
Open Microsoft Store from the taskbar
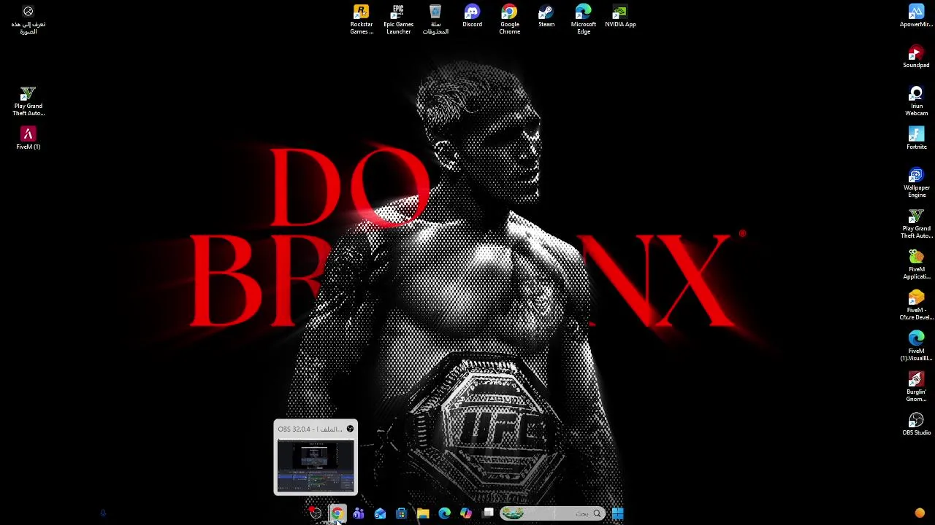401,513
